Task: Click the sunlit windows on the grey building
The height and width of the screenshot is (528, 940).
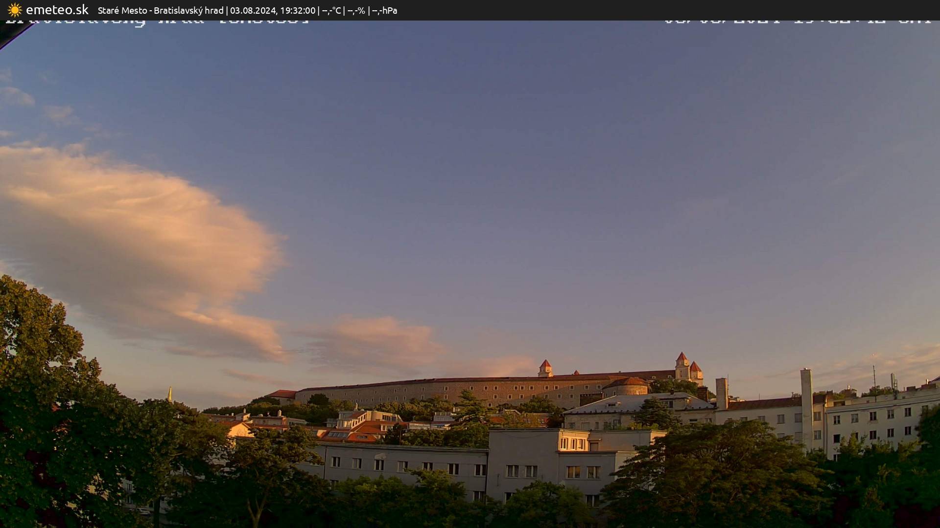Action: [573, 444]
